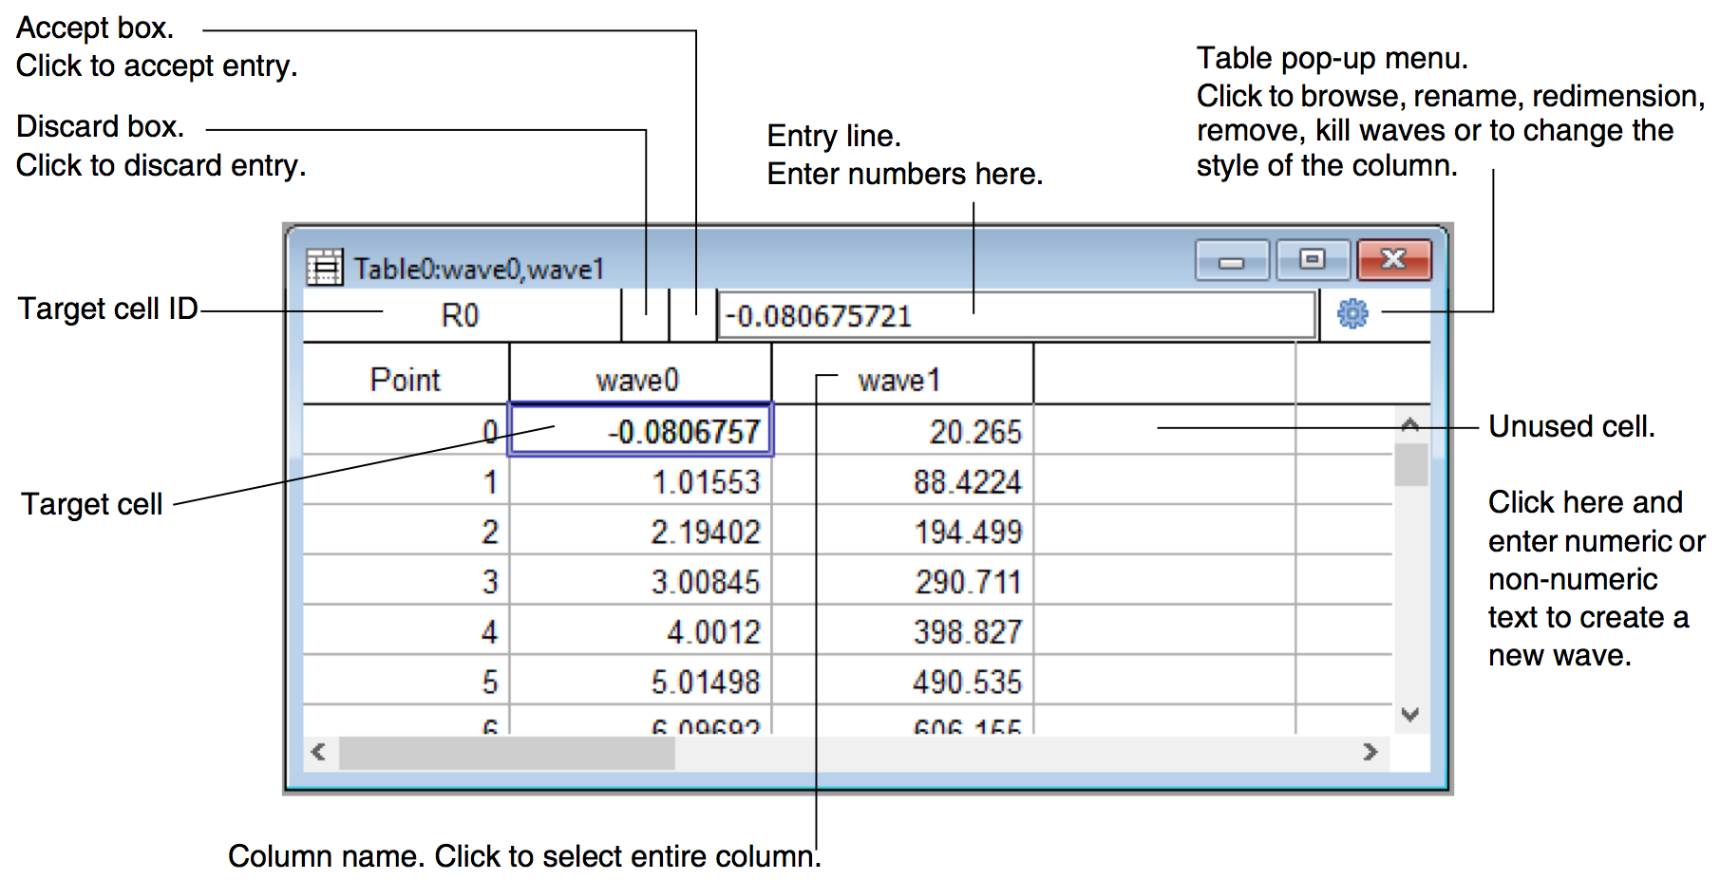Maximize the Table0 window
This screenshot has height=880, width=1720.
(x=1313, y=259)
